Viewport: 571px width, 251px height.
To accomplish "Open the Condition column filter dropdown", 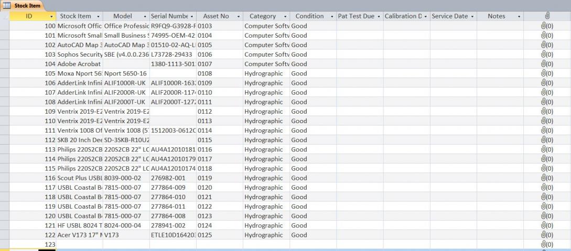I will pos(332,16).
